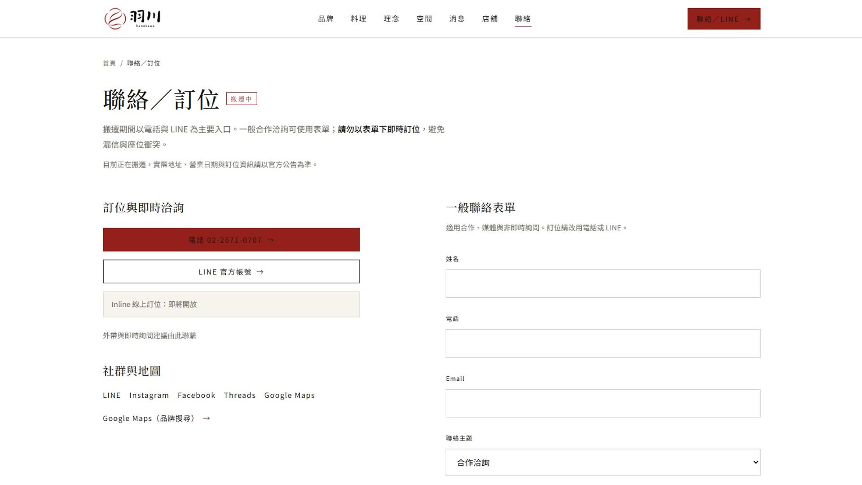
Task: Open the 空間 navigation item
Action: pyautogui.click(x=424, y=18)
